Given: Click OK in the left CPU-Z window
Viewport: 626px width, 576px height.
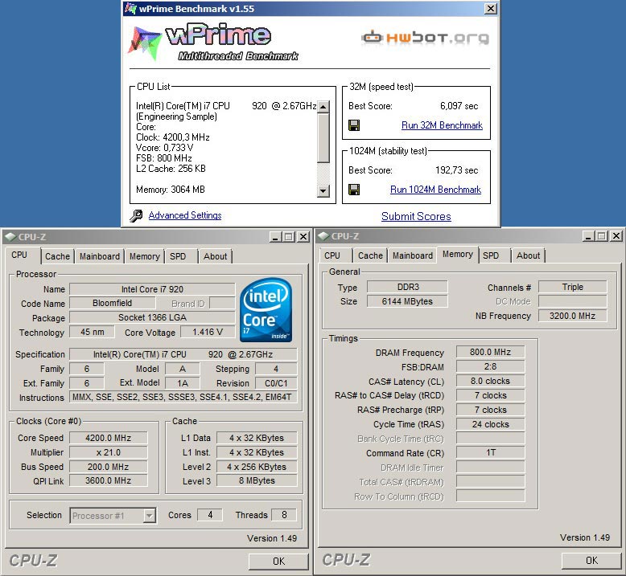Looking at the screenshot, I should tap(278, 562).
